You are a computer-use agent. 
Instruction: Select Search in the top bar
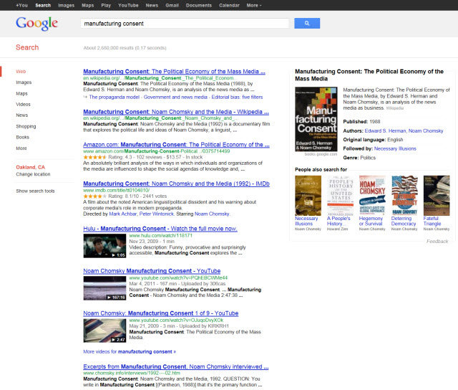pyautogui.click(x=43, y=5)
